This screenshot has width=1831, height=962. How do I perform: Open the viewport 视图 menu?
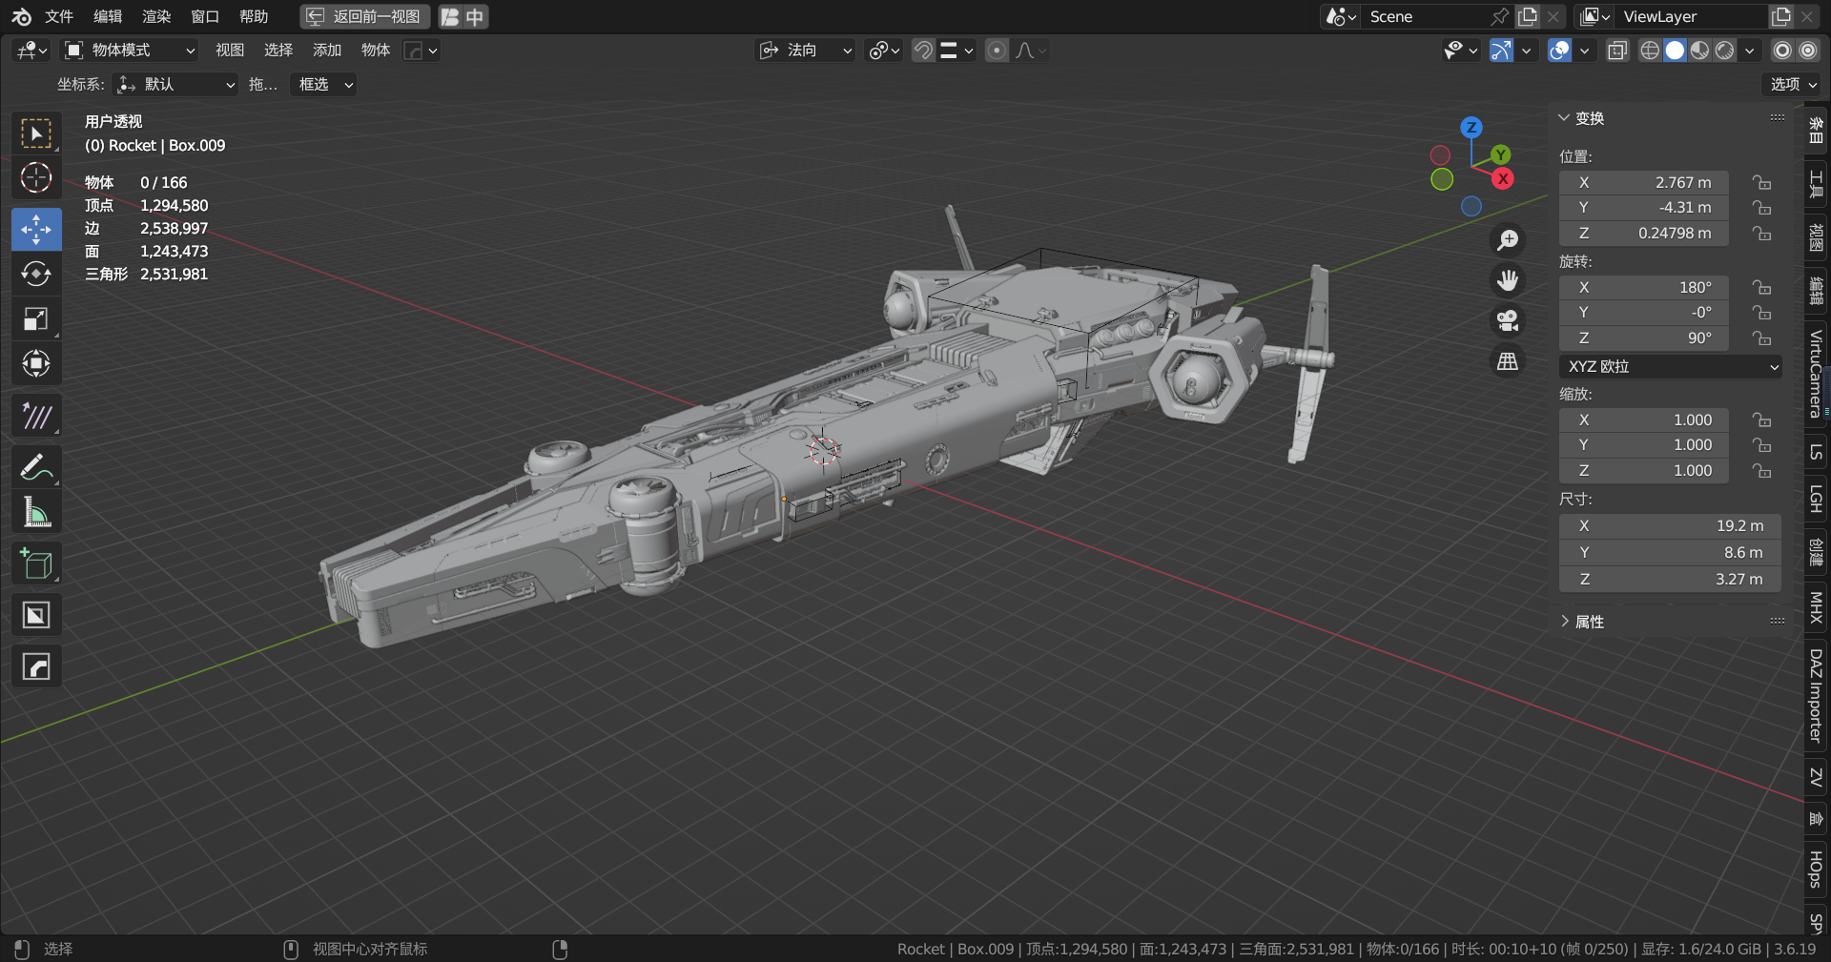coord(230,51)
